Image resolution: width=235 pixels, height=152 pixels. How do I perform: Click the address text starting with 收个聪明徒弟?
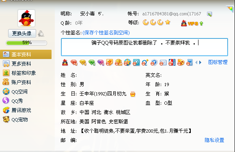(136, 131)
